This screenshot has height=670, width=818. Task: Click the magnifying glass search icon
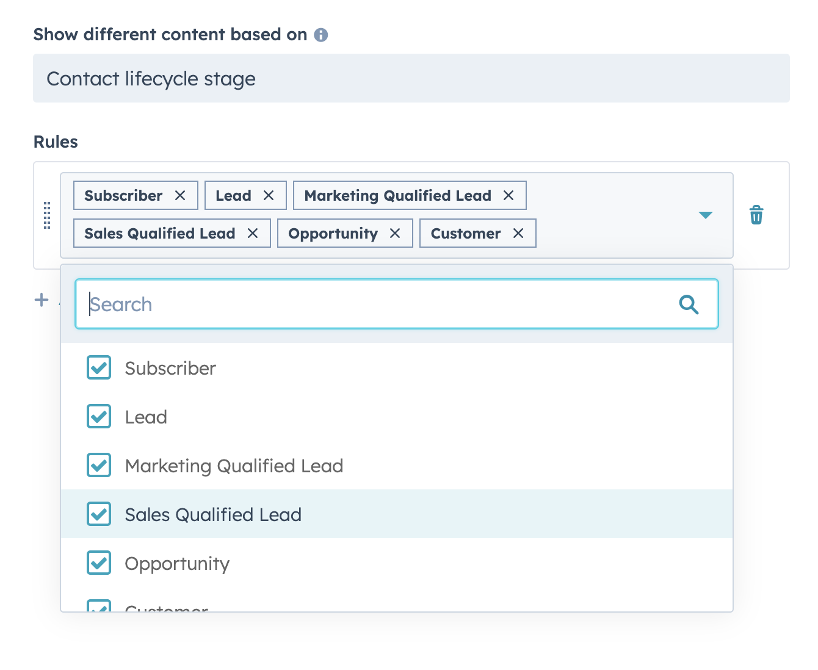pyautogui.click(x=689, y=304)
